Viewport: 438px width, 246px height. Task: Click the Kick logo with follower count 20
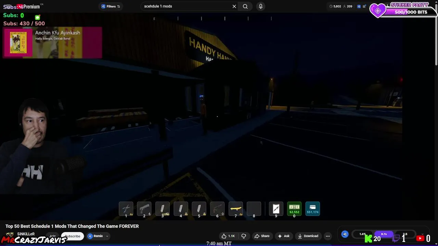coord(369,238)
